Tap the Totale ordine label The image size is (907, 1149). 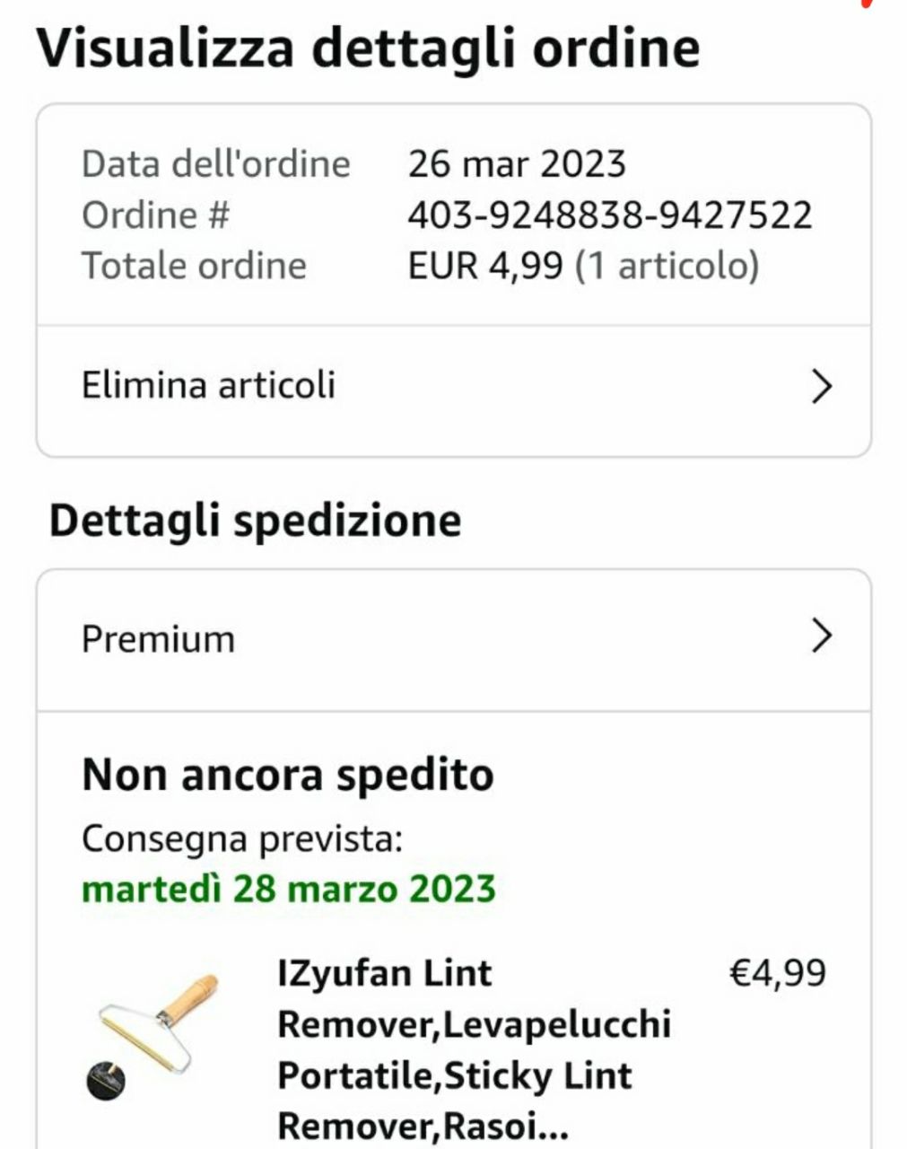[x=194, y=267]
